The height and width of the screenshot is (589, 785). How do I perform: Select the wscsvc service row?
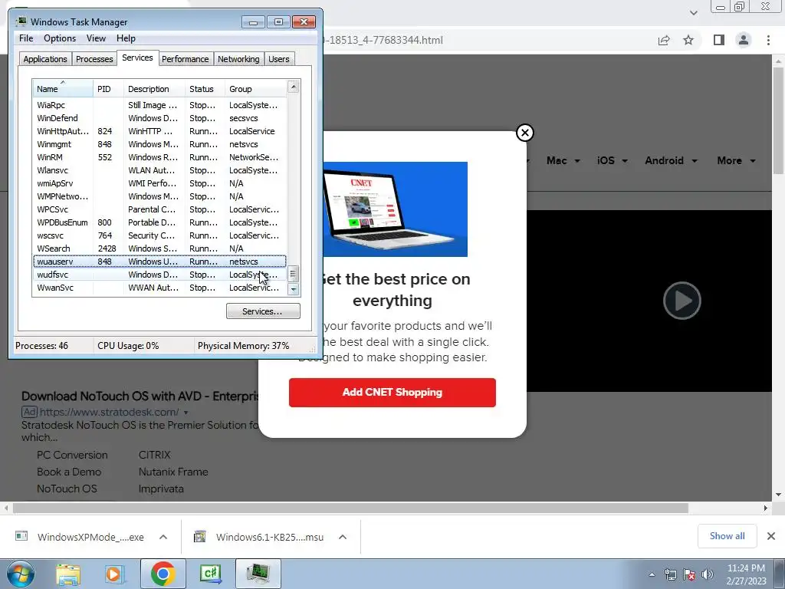[159, 235]
